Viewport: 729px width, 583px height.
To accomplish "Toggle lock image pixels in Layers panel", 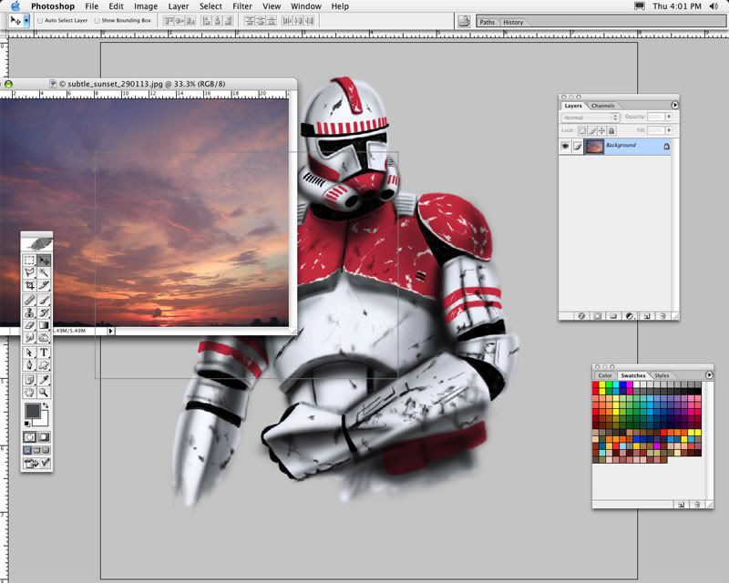I will 592,130.
